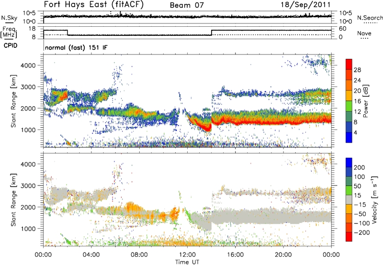Pick the dark blue top velocity colorbar segment

click(x=349, y=163)
